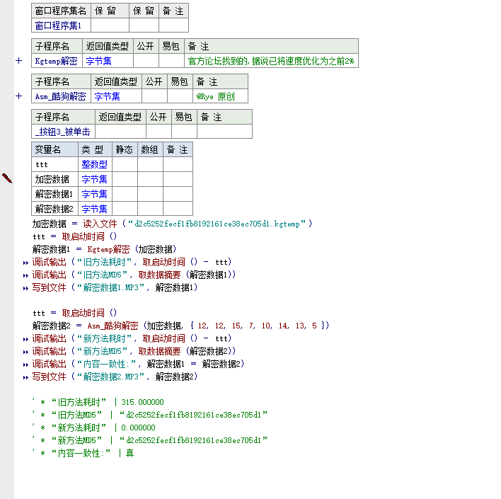Click arrow marker beside 写到文件 "解密数据1.MP3" line
The image size is (501, 499).
[25, 288]
